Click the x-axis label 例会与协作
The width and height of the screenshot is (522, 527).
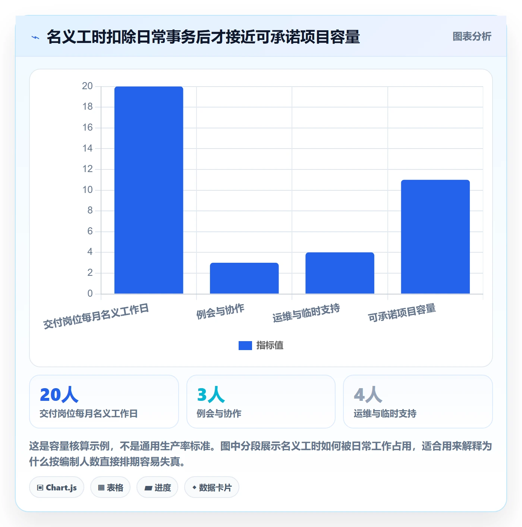220,311
